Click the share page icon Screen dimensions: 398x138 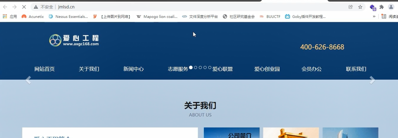tap(351, 7)
